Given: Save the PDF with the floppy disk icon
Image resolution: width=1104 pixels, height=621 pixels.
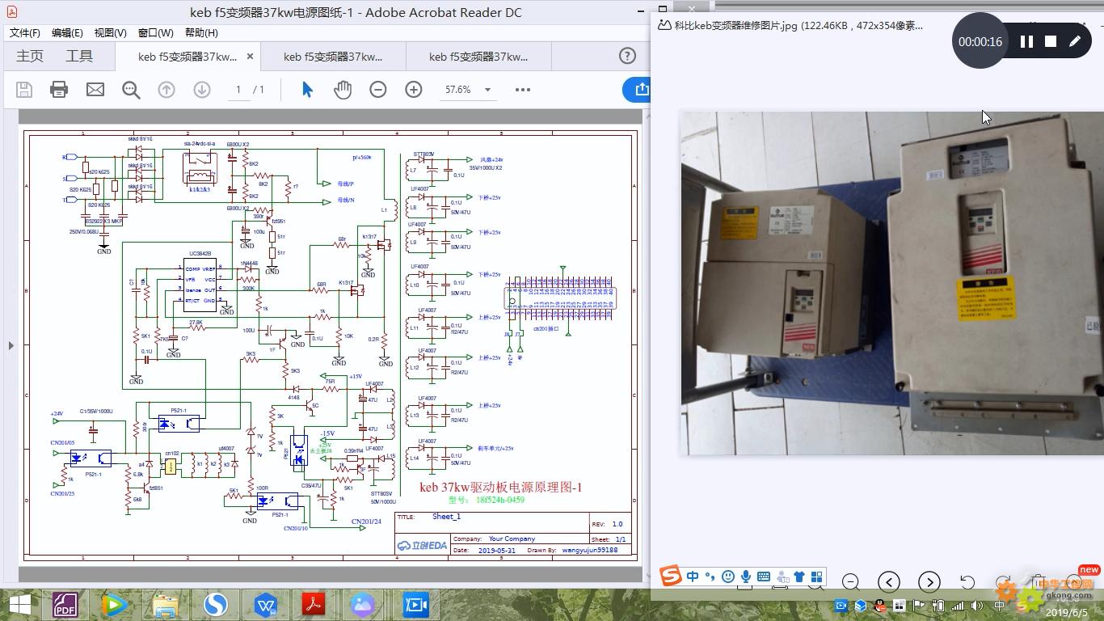Looking at the screenshot, I should click(24, 90).
